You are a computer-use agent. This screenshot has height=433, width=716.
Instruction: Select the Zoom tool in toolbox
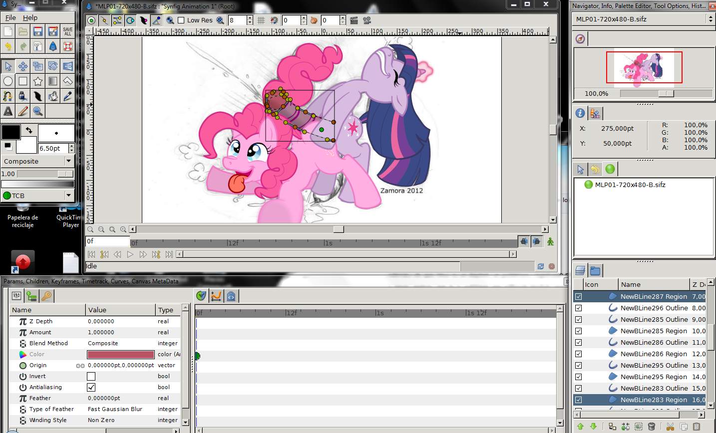38,111
